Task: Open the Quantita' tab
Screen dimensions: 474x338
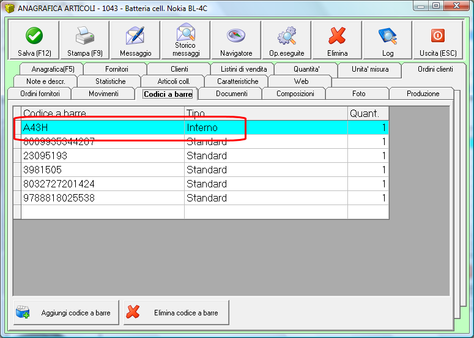Action: point(306,69)
